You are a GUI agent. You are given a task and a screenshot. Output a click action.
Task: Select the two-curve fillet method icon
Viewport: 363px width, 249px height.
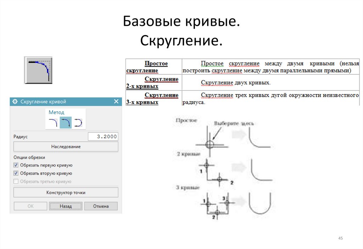click(x=66, y=123)
